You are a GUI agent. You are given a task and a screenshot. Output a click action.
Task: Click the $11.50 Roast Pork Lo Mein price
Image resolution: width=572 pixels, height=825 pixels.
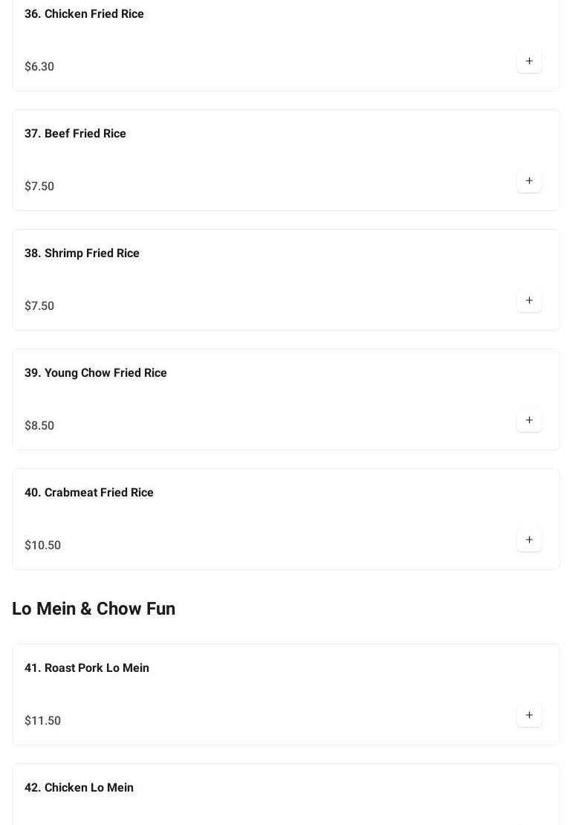point(42,721)
